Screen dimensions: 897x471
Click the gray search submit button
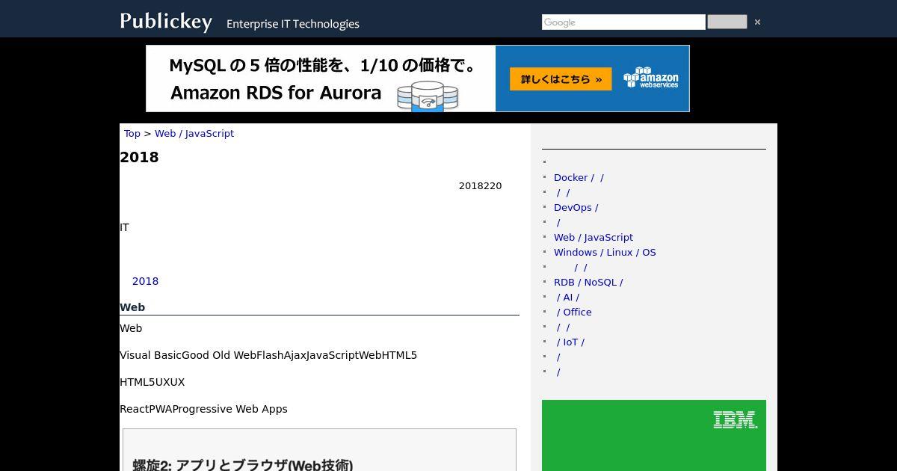coord(727,22)
